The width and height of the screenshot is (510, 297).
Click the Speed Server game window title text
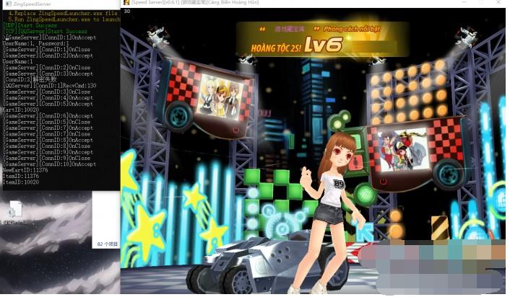coord(195,2)
